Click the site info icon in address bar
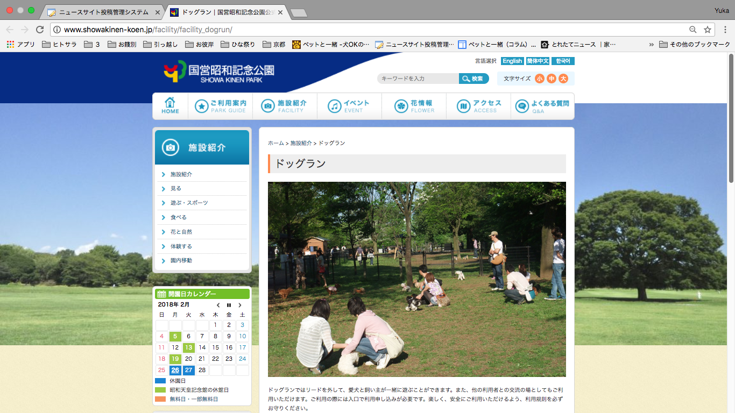The width and height of the screenshot is (735, 413). [57, 30]
